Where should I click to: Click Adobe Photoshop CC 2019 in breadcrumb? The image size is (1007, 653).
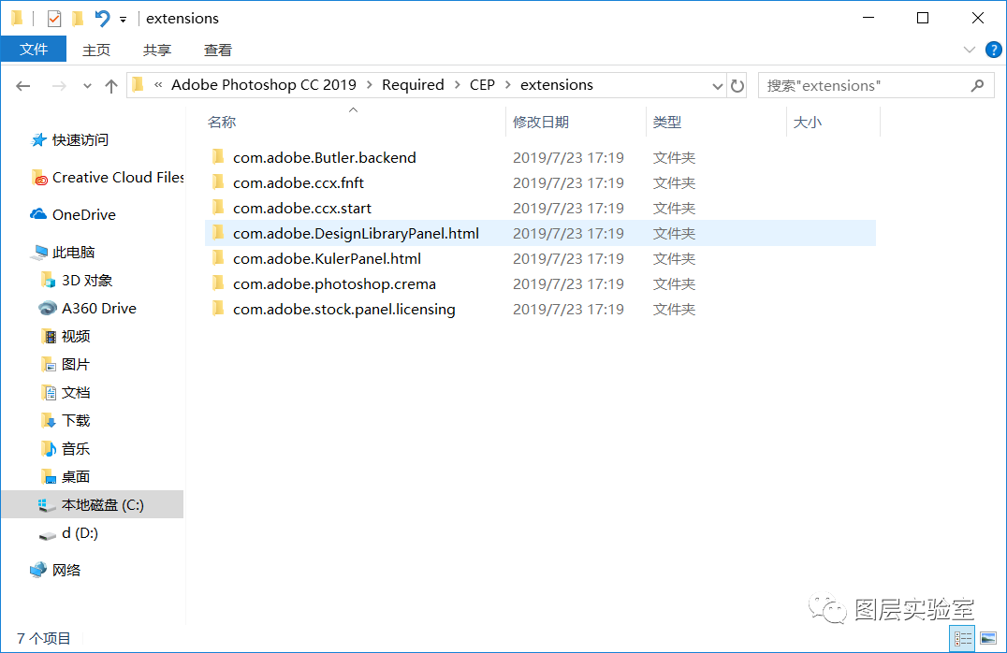(263, 85)
